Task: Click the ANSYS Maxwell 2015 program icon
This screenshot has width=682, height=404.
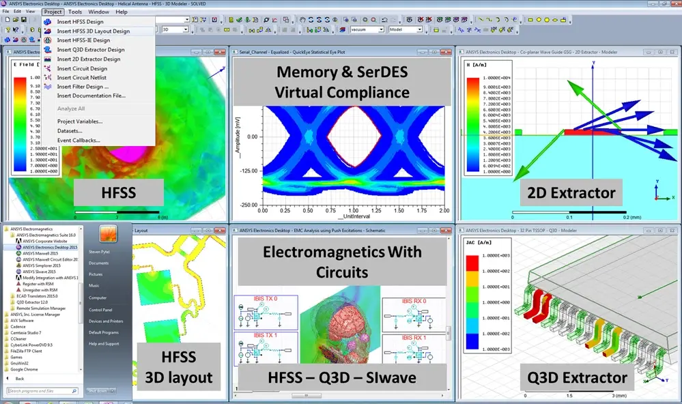Action: 18,253
